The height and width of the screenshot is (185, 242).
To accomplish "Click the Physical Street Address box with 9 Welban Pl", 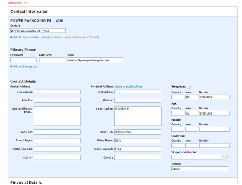I will point(137,116).
